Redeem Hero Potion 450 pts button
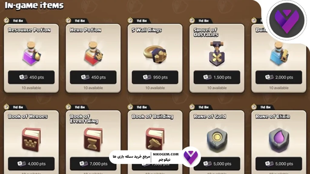Screen dimensions: 310x174 tap(93, 77)
